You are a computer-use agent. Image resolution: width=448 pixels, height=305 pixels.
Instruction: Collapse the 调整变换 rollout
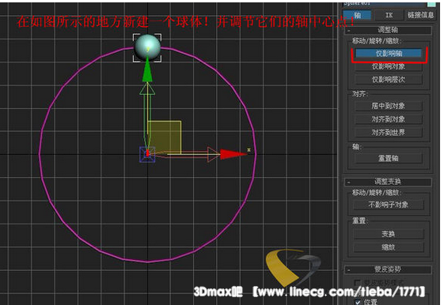pos(388,182)
